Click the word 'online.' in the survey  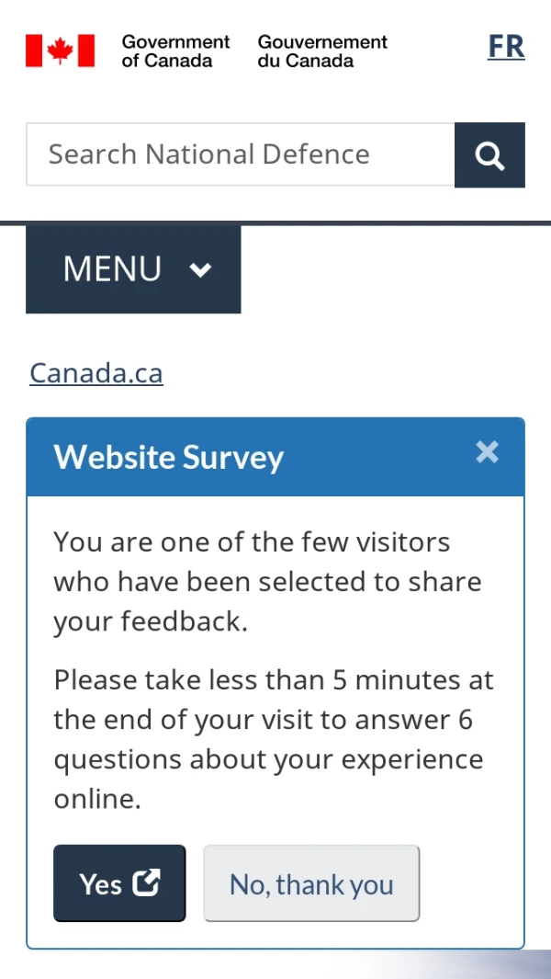tap(97, 799)
